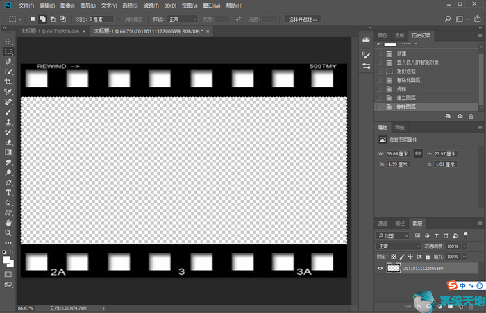Viewport: 486px width, 313px height.
Task: Select the Hand tool
Action: pyautogui.click(x=8, y=223)
